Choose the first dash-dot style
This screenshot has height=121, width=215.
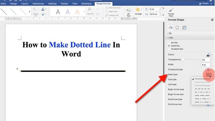click(x=203, y=92)
